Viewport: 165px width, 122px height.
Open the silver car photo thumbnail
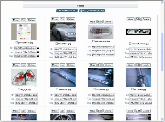(63, 32)
